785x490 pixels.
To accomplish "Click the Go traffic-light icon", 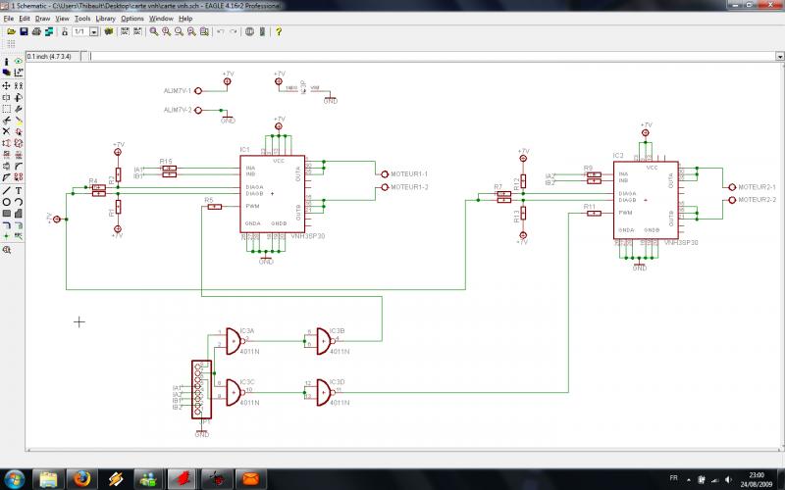I will [262, 31].
